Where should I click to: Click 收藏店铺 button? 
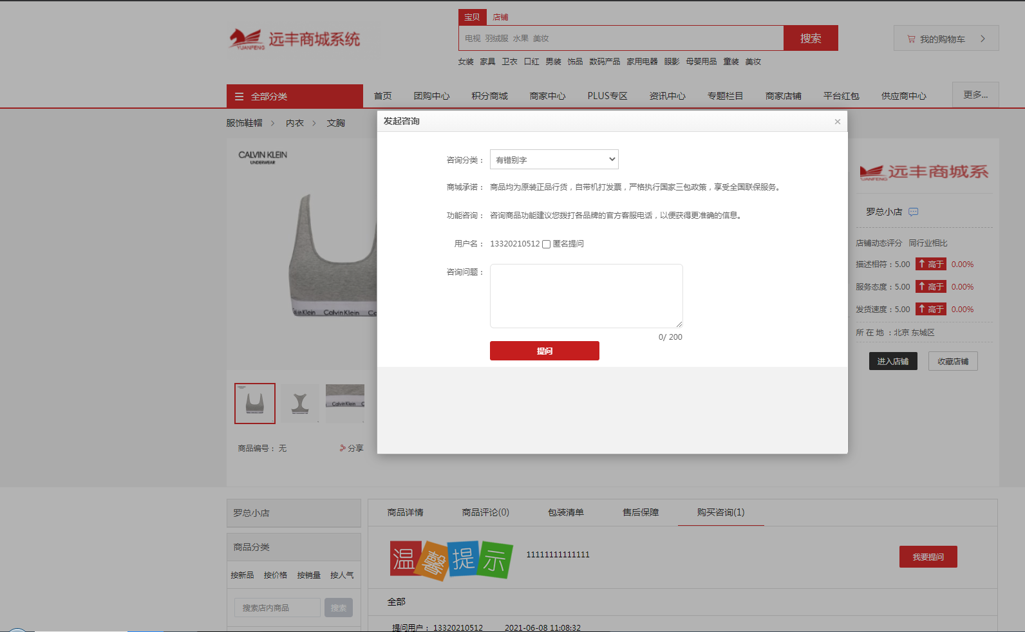pyautogui.click(x=953, y=361)
